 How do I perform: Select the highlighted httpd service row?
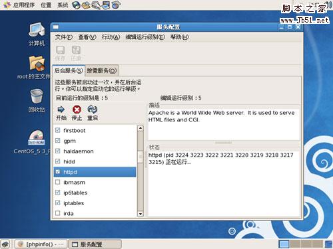pyautogui.click(x=95, y=172)
